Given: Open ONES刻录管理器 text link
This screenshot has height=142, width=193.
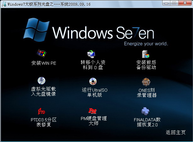Looking at the screenshot, I should pos(147,93).
